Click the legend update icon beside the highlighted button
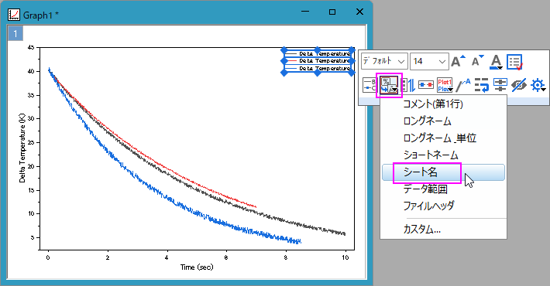This screenshot has height=286, width=550. pyautogui.click(x=369, y=85)
